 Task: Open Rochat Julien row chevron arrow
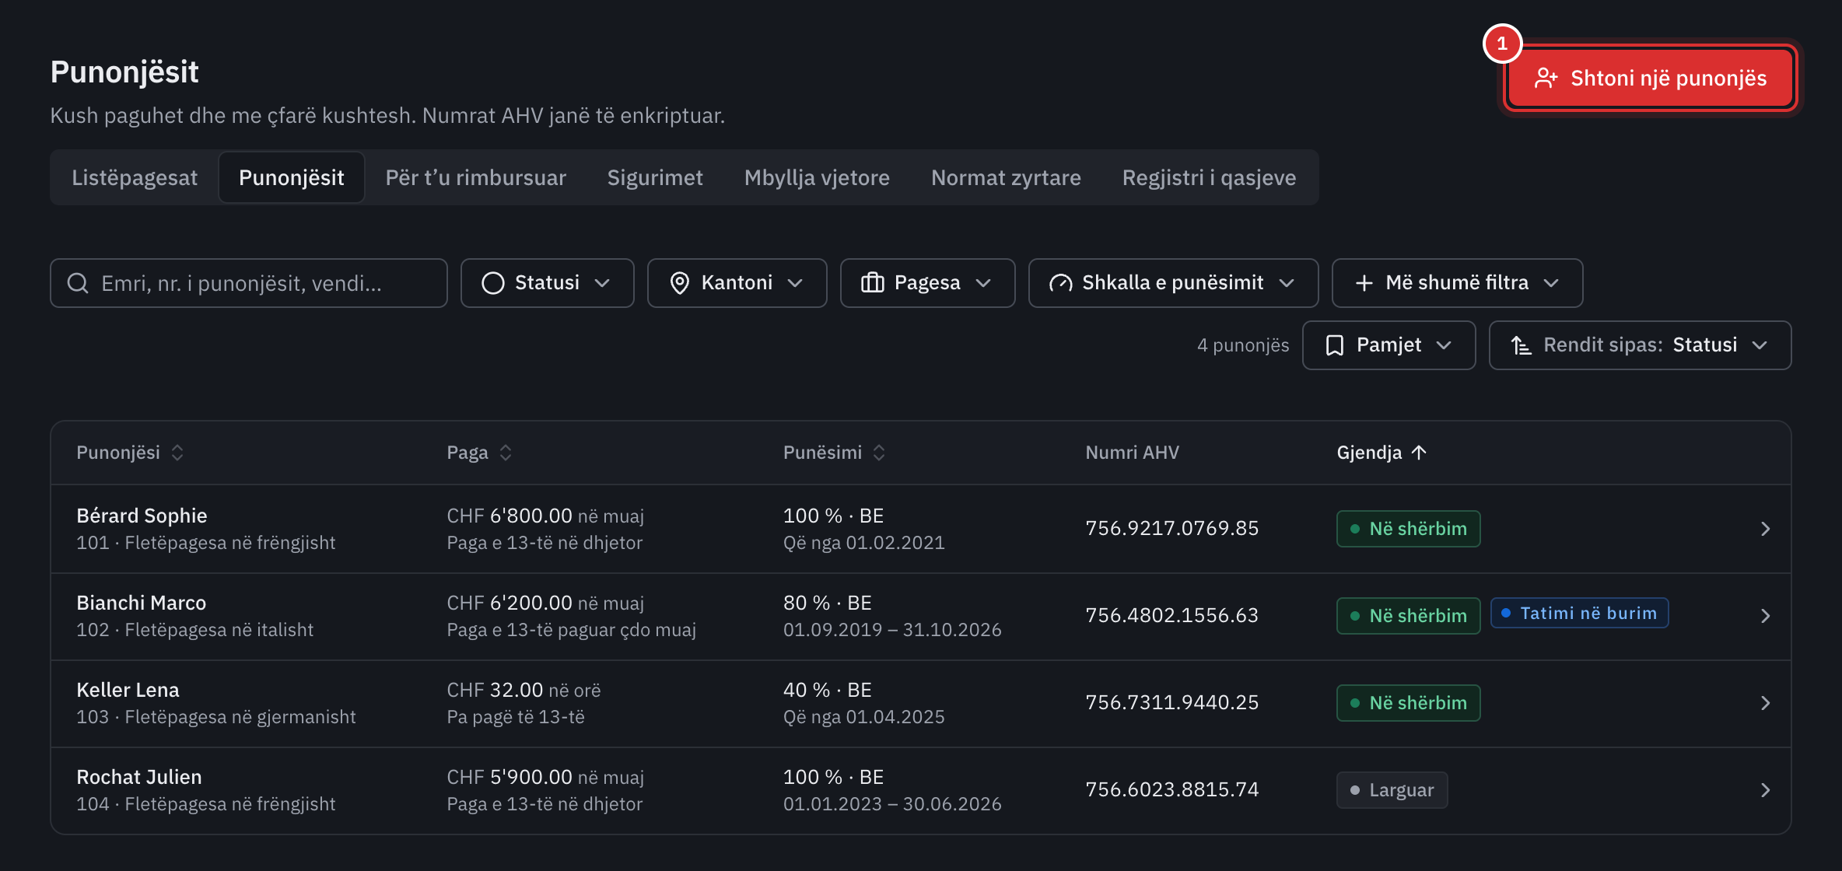(1765, 790)
